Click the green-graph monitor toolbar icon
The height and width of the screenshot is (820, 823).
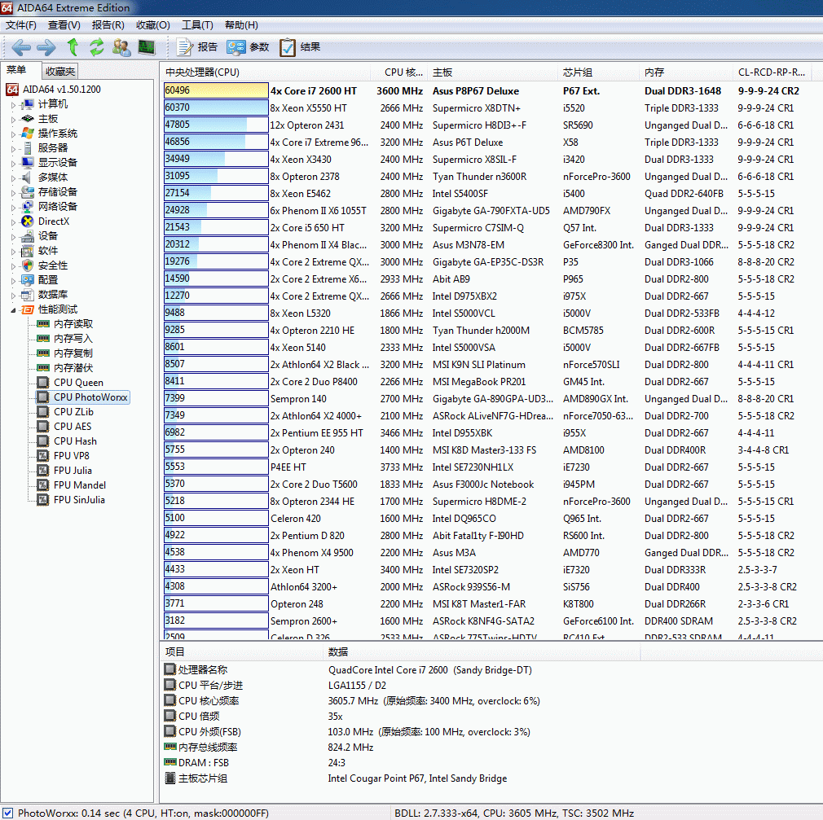coord(147,47)
